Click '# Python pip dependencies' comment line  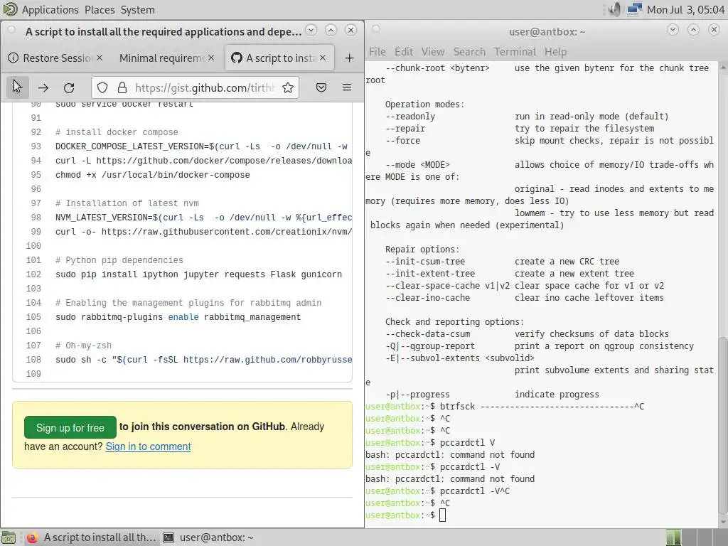[119, 260]
